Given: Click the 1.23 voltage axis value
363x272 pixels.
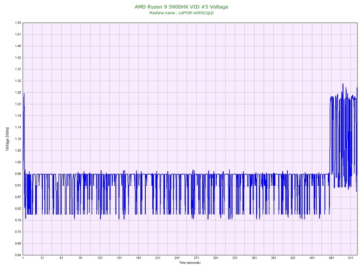Looking at the screenshot, I should [18, 104].
